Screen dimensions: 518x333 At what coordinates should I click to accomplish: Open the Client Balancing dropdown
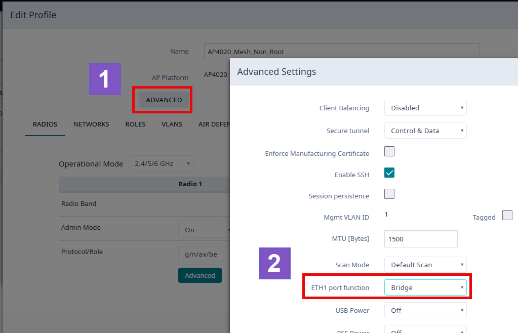[425, 108]
